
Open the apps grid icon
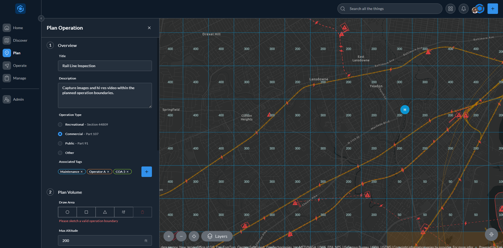pos(451,9)
